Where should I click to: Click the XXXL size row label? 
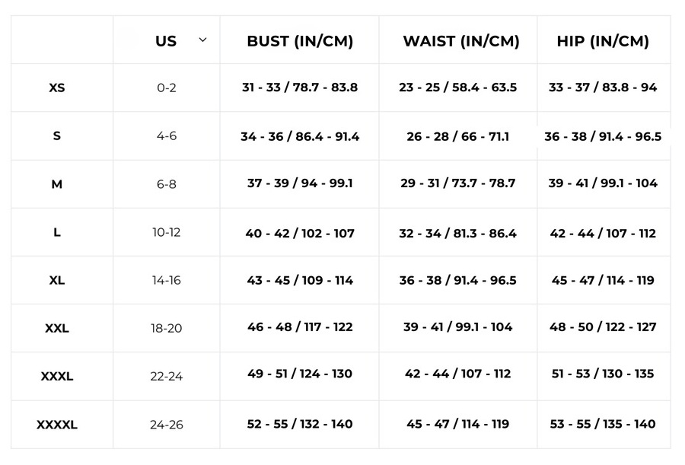point(57,376)
